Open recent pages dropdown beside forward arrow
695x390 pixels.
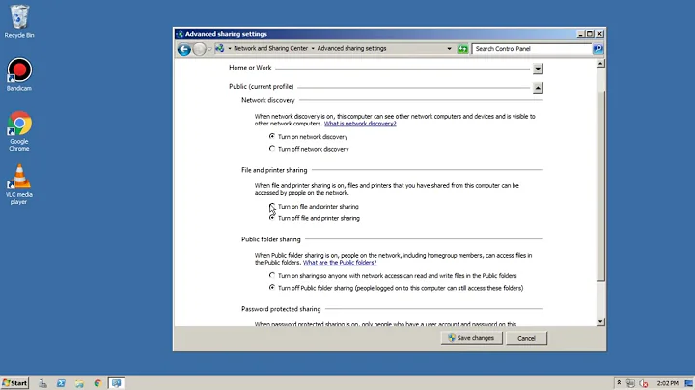[x=209, y=49]
